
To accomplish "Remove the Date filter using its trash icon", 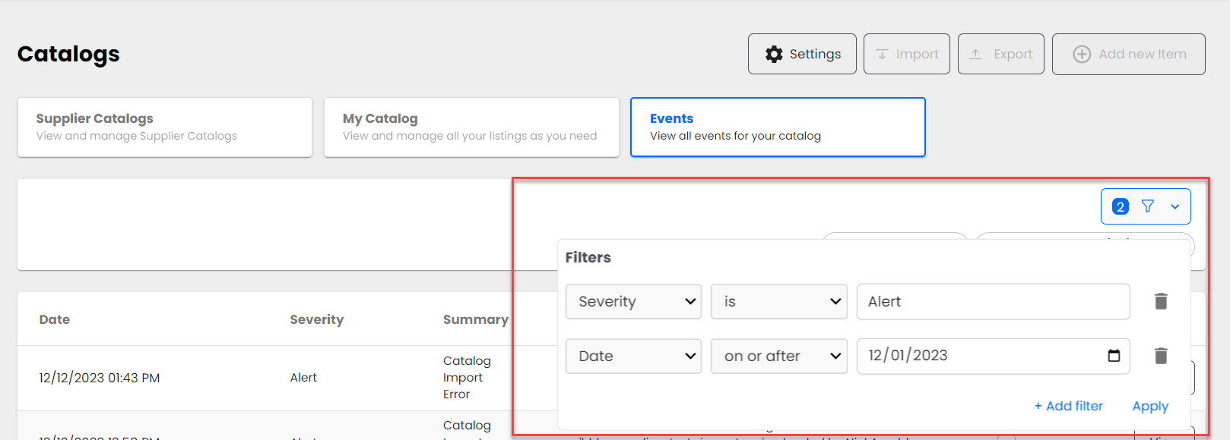I will coord(1160,356).
